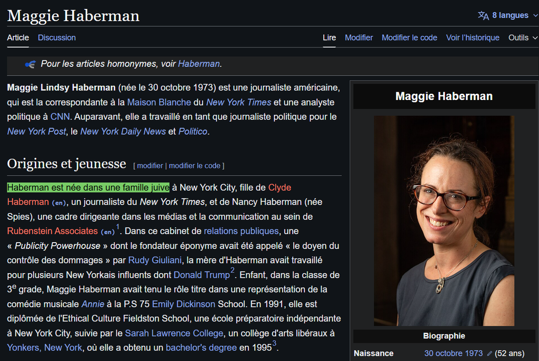Click the disambiguation icon beside homonymes note
Viewport: 539px width, 361px height.
click(31, 64)
